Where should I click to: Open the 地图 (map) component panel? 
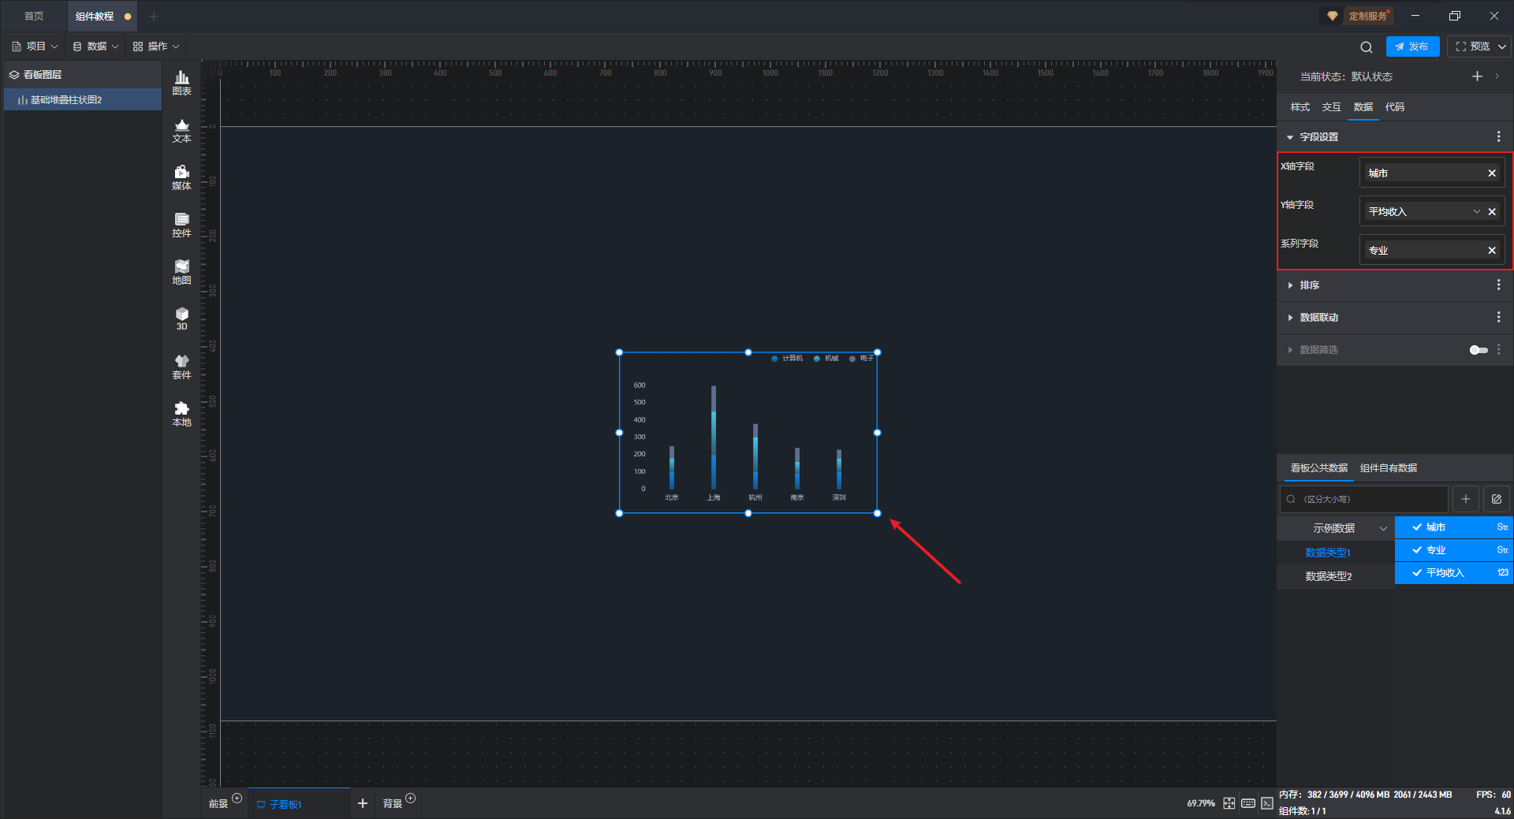point(181,272)
